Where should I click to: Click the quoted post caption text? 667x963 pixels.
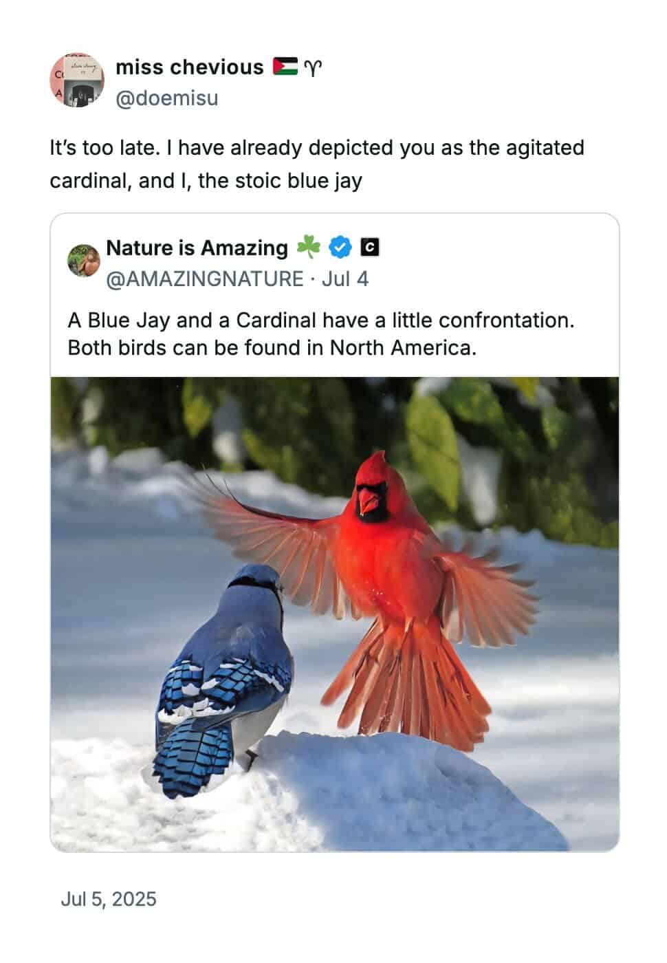320,334
